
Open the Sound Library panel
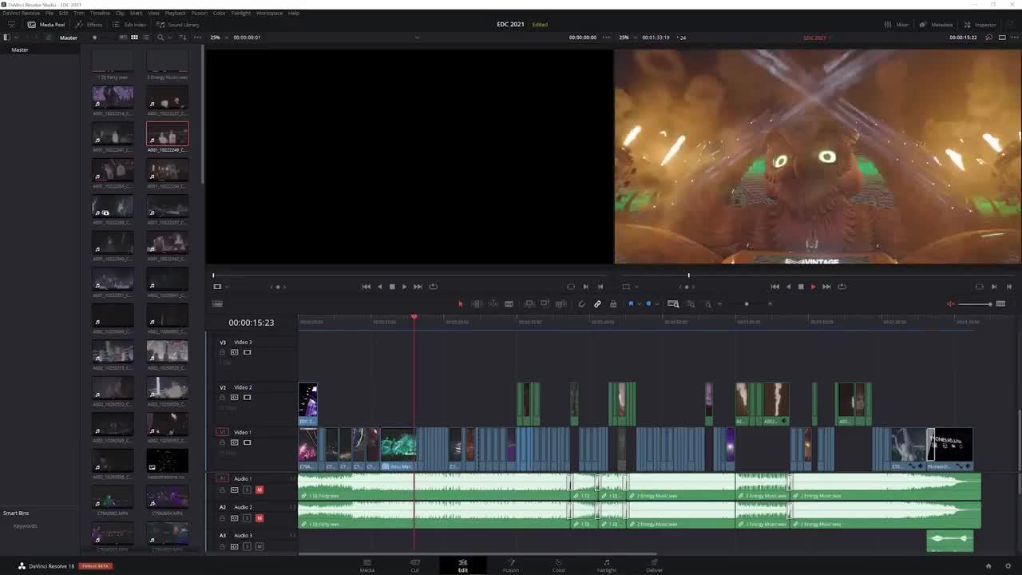pos(178,25)
